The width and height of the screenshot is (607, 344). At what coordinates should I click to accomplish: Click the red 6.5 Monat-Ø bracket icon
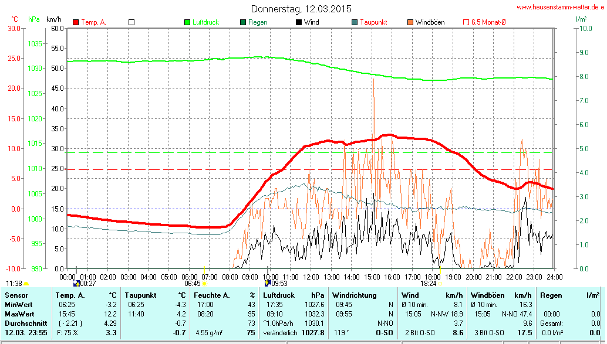(467, 22)
